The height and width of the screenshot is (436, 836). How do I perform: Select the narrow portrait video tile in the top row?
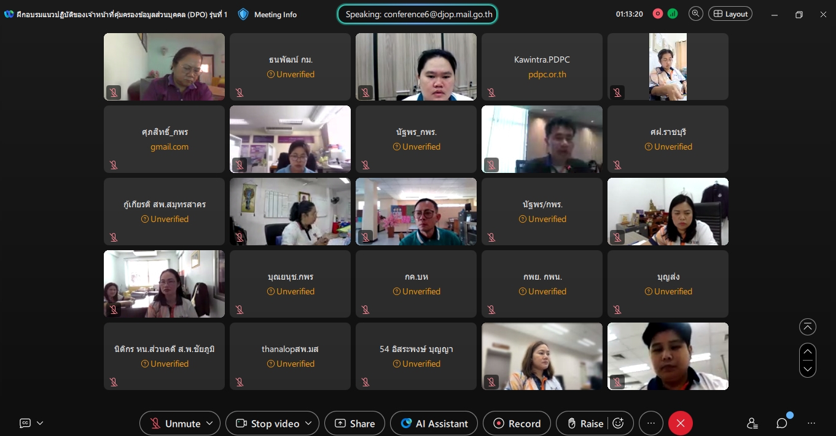tap(668, 67)
